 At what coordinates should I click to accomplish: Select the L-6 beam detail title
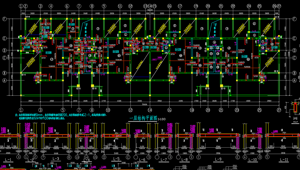tap(142, 160)
